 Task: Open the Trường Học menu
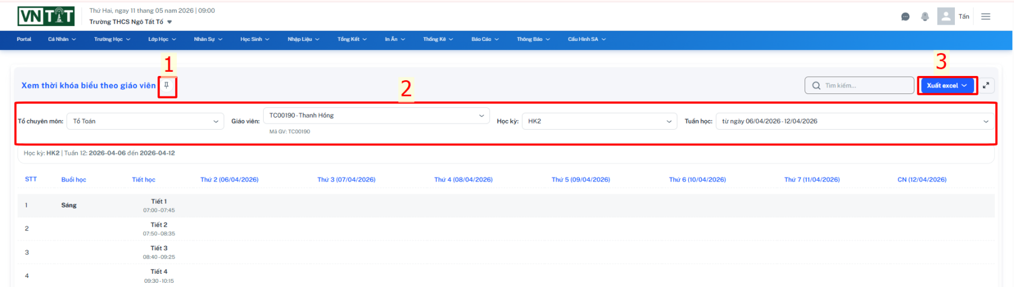(x=112, y=39)
